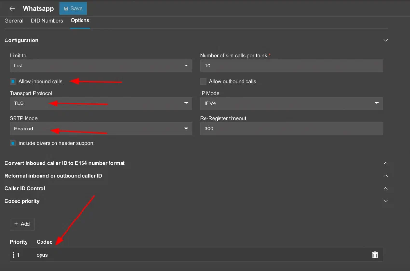
Task: Switch to the General tab
Action: 14,21
